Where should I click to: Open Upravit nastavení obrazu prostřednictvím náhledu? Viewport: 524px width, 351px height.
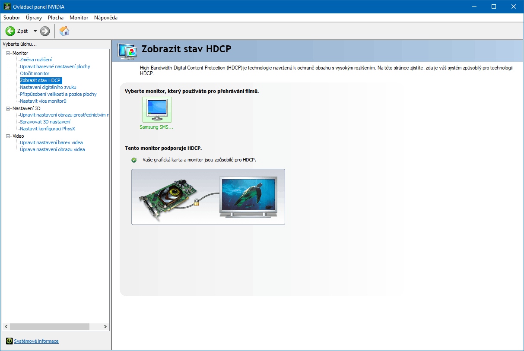pyautogui.click(x=64, y=115)
